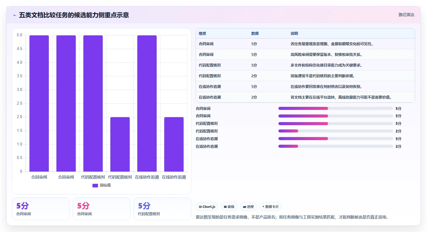Click the Chart.js tag pill
The width and height of the screenshot is (427, 232).
207,207
